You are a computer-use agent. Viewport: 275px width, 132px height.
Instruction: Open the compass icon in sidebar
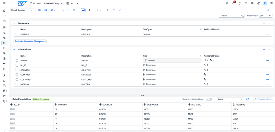(x=4, y=58)
